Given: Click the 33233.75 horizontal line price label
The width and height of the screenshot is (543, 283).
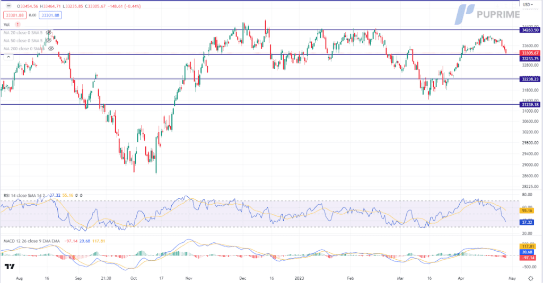Looking at the screenshot, I should click(x=530, y=59).
